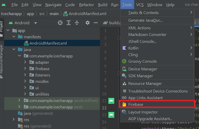Viewport: 199px width, 129px height.
Task: Click the Resource Manager shapes icon
Action: coord(124,84)
